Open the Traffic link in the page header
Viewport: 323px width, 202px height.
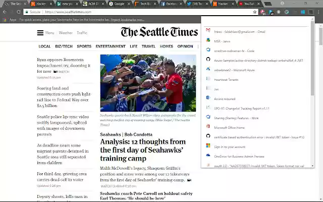[x=82, y=33]
